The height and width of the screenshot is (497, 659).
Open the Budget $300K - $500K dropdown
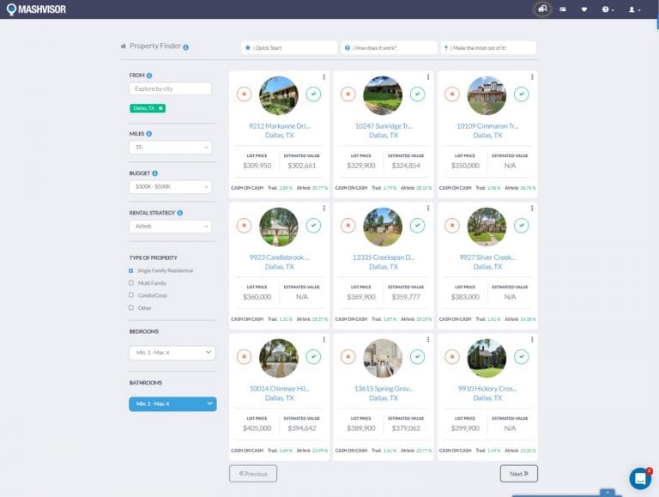(x=170, y=187)
